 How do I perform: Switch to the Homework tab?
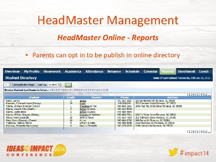[52, 71]
